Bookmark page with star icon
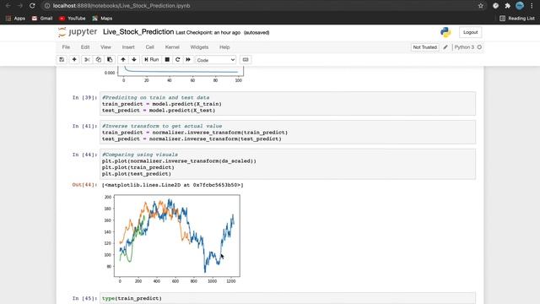 pos(480,6)
